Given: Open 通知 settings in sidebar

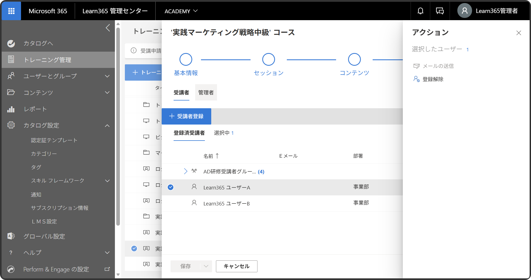Looking at the screenshot, I should tap(36, 195).
